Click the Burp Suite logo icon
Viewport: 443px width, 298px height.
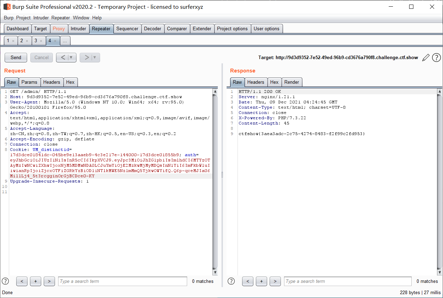click(7, 7)
